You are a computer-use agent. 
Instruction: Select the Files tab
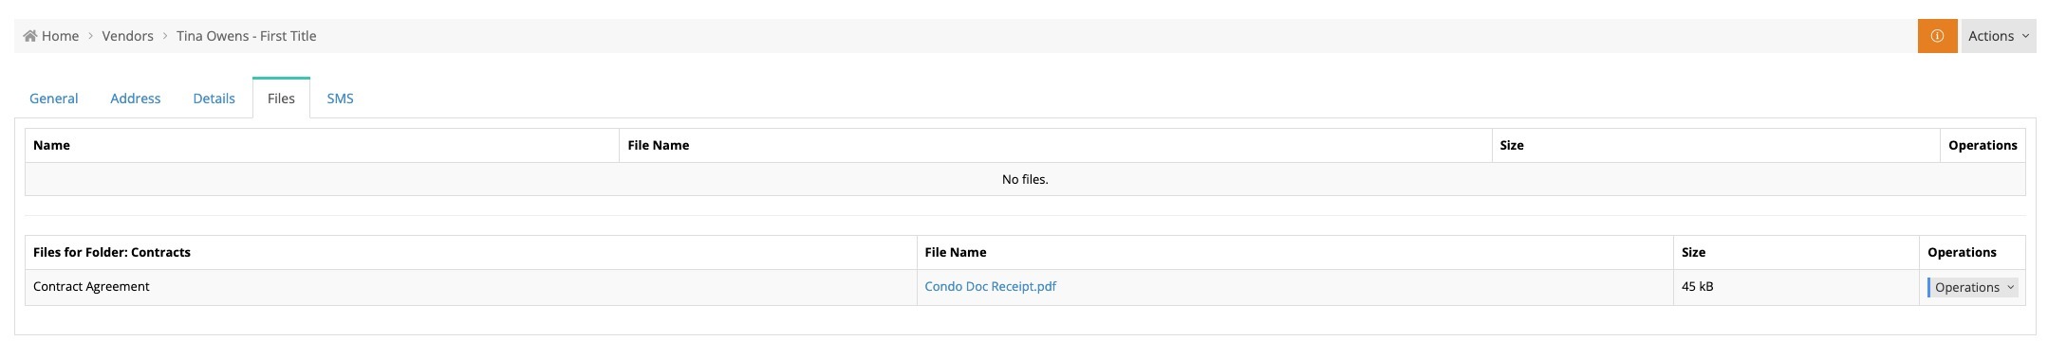tap(281, 99)
